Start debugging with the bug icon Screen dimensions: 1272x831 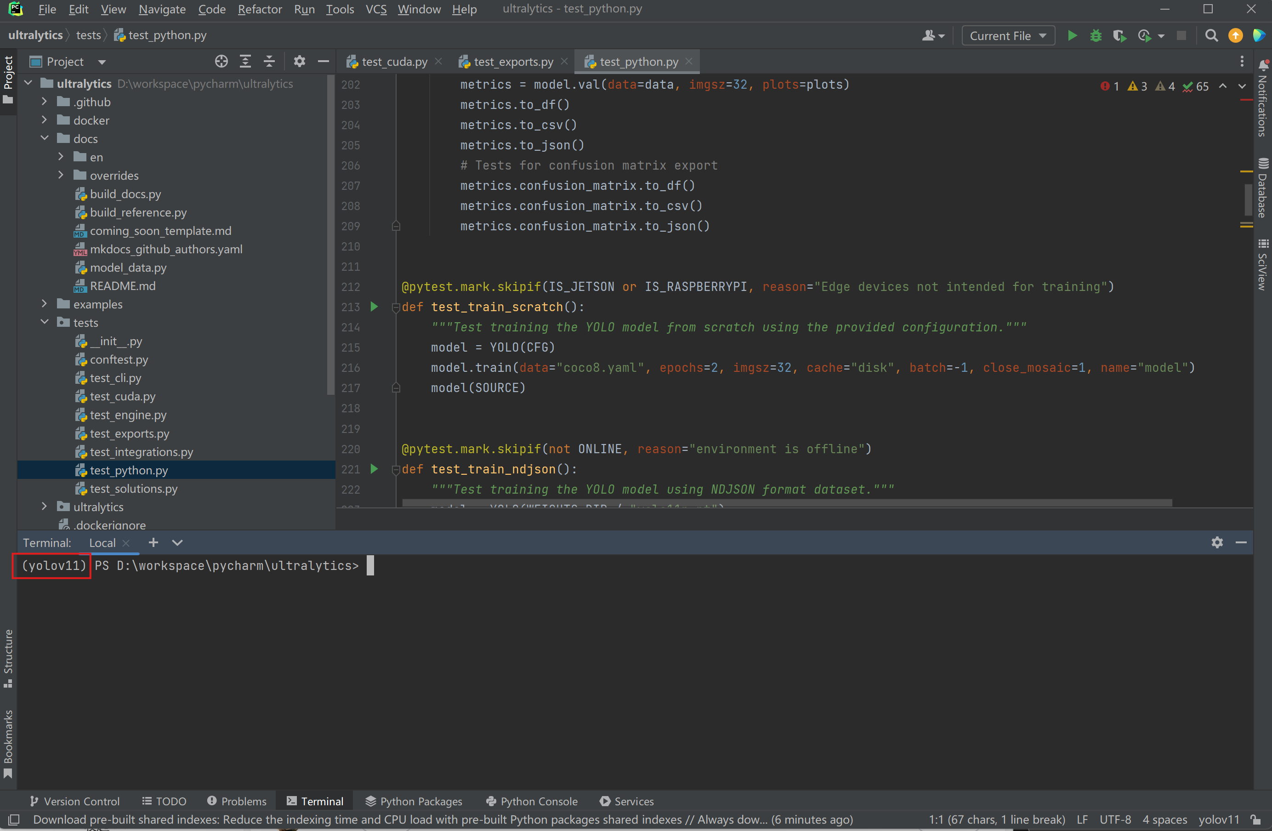(1096, 36)
